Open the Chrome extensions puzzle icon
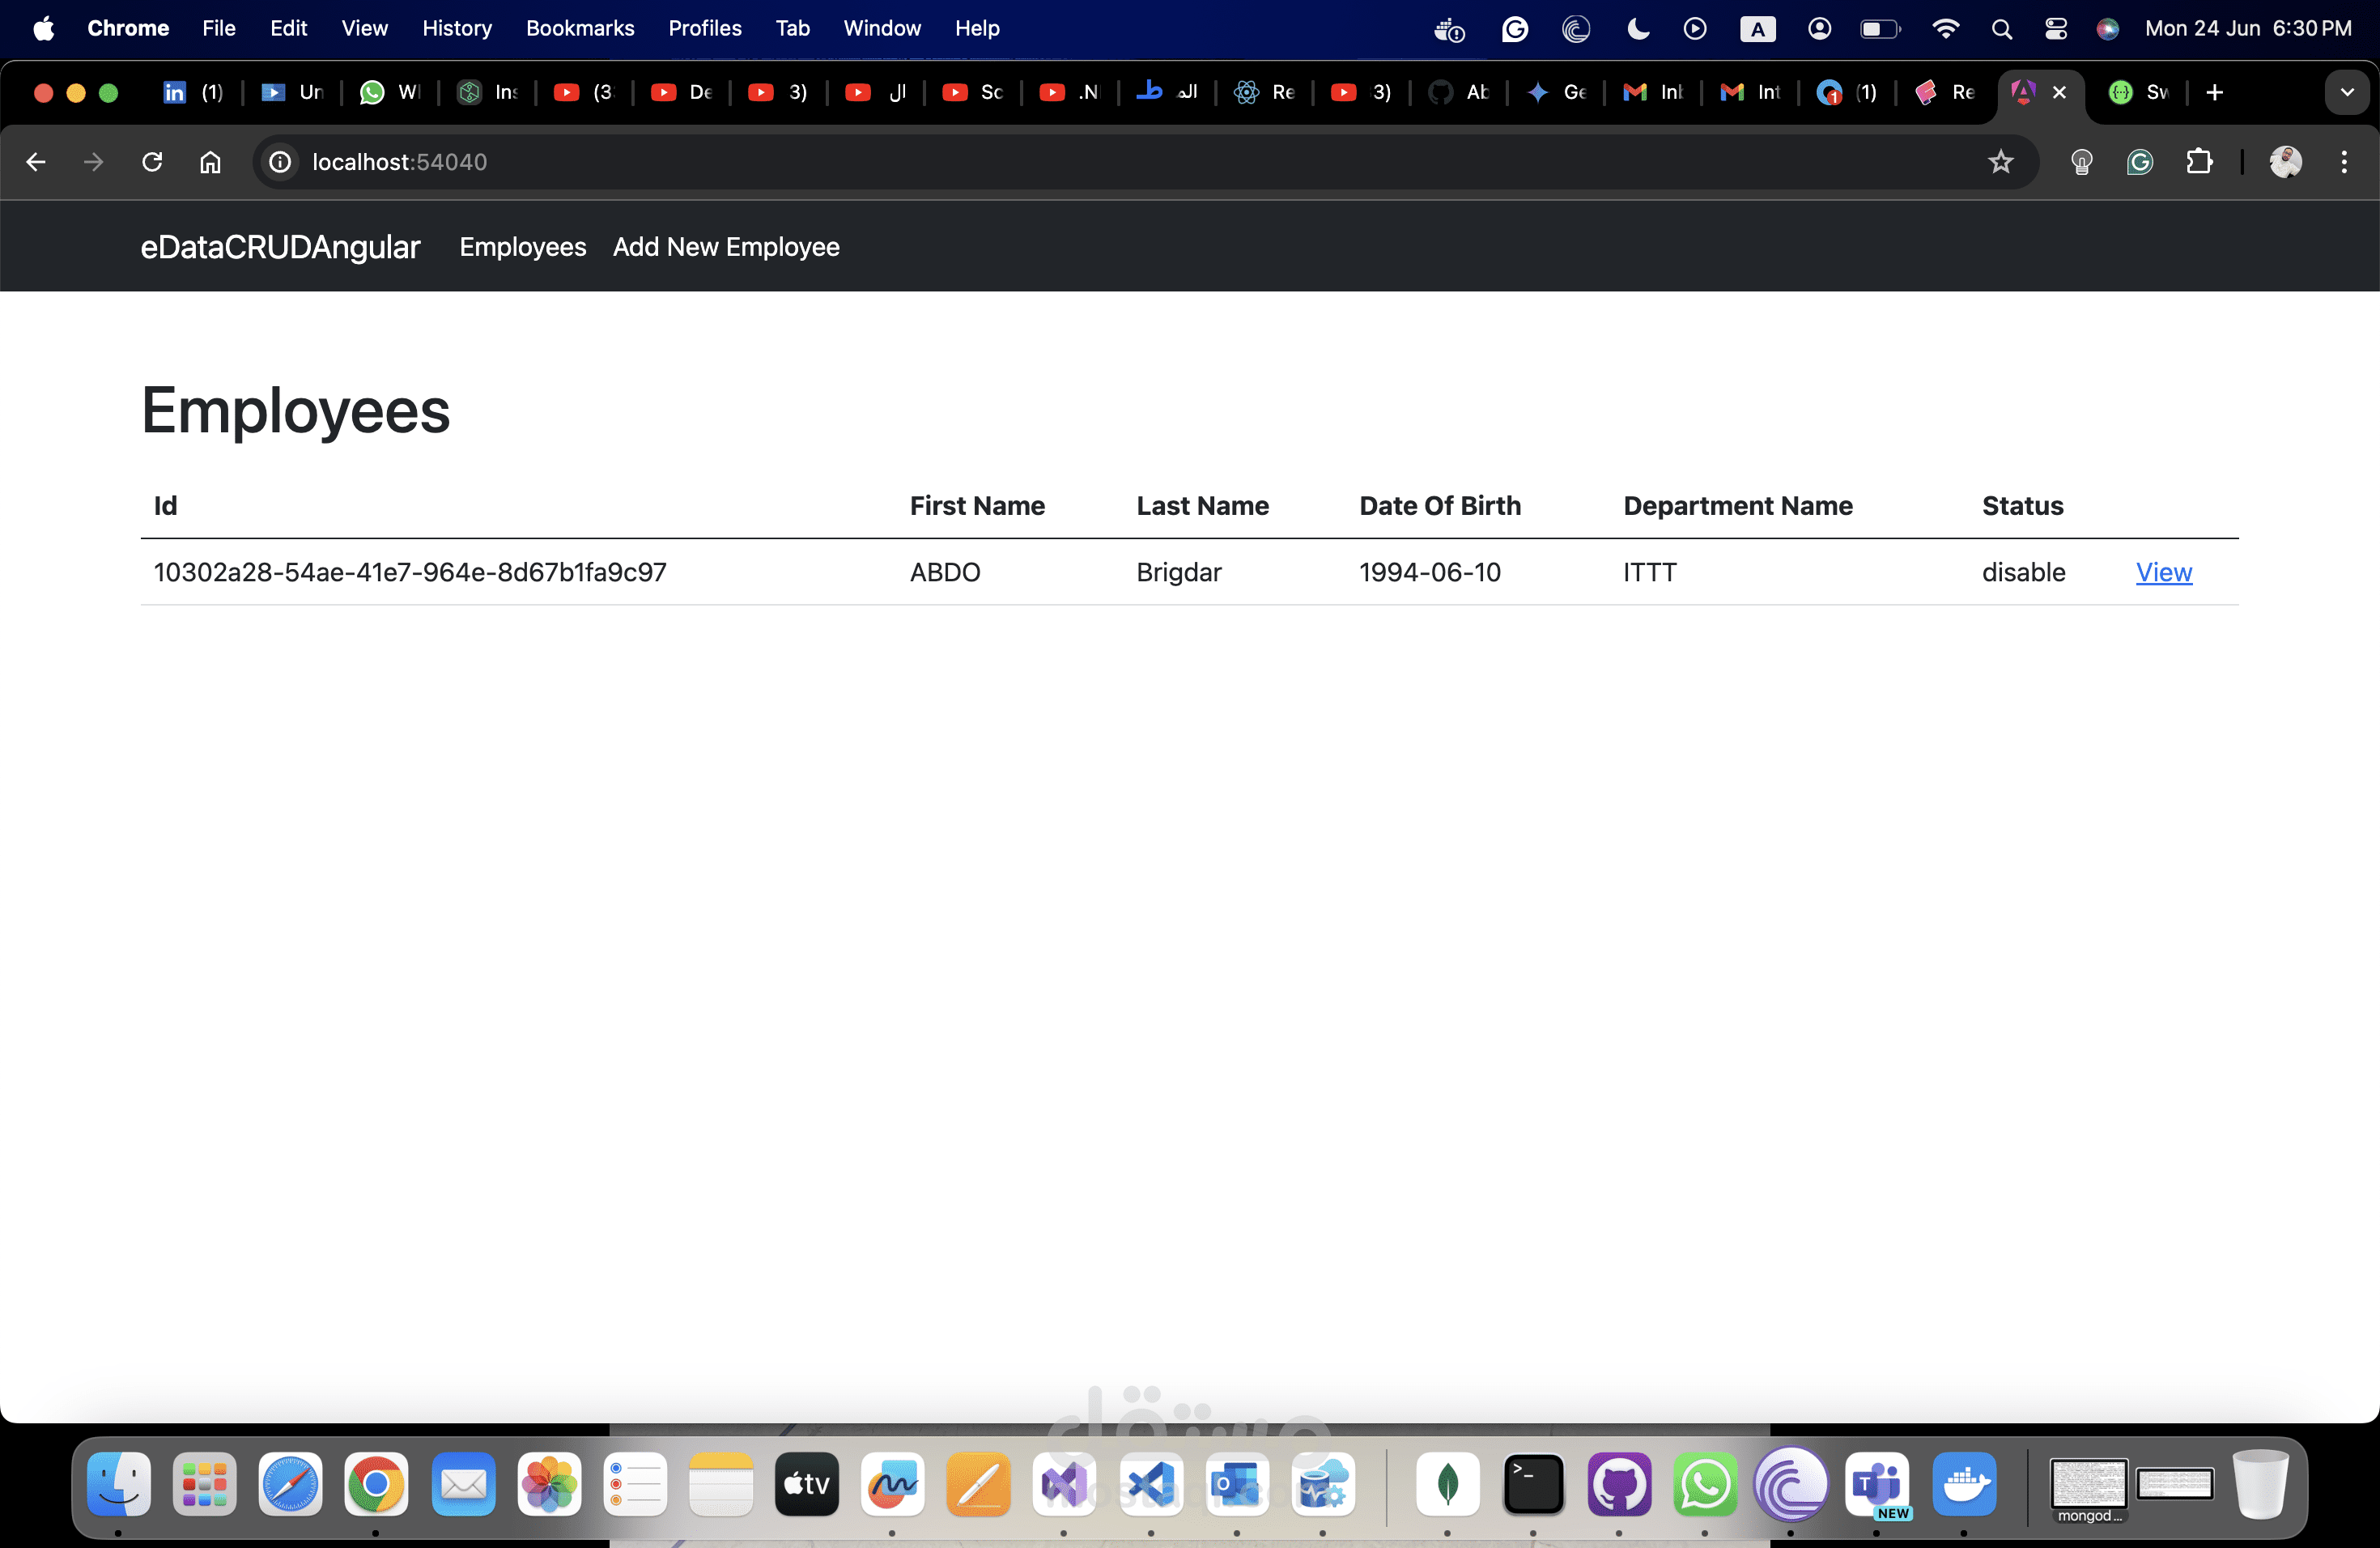Image resolution: width=2380 pixels, height=1548 pixels. [x=2199, y=162]
